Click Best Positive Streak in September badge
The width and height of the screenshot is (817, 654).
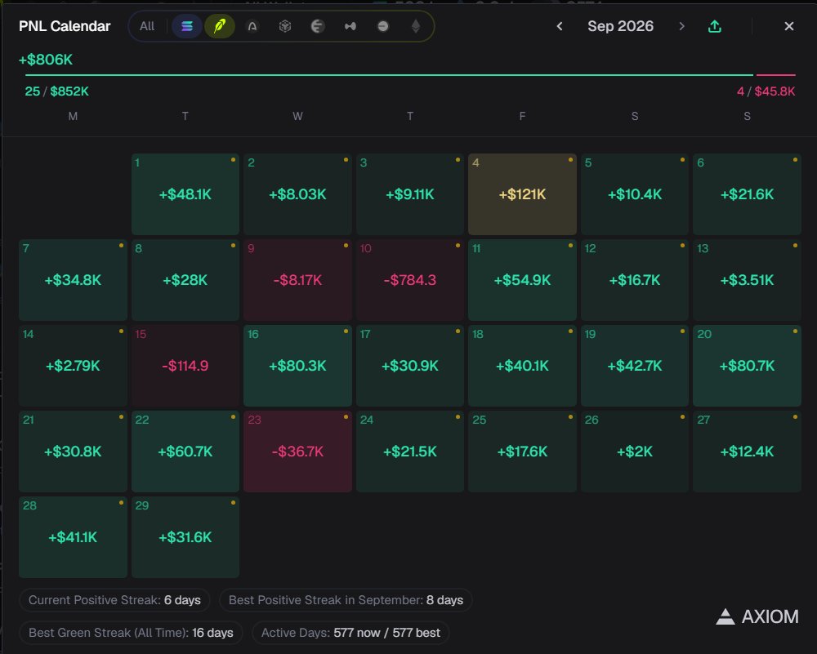346,600
